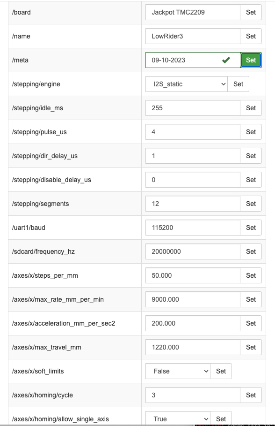Focus the /axes/x/max_travel_mm field
Image resolution: width=275 pixels, height=426 pixels.
[x=193, y=347]
